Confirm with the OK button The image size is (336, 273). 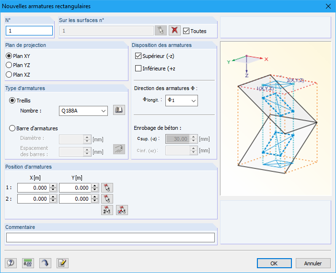click(274, 263)
